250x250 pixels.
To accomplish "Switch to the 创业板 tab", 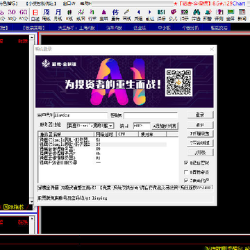I will pyautogui.click(x=140, y=28).
